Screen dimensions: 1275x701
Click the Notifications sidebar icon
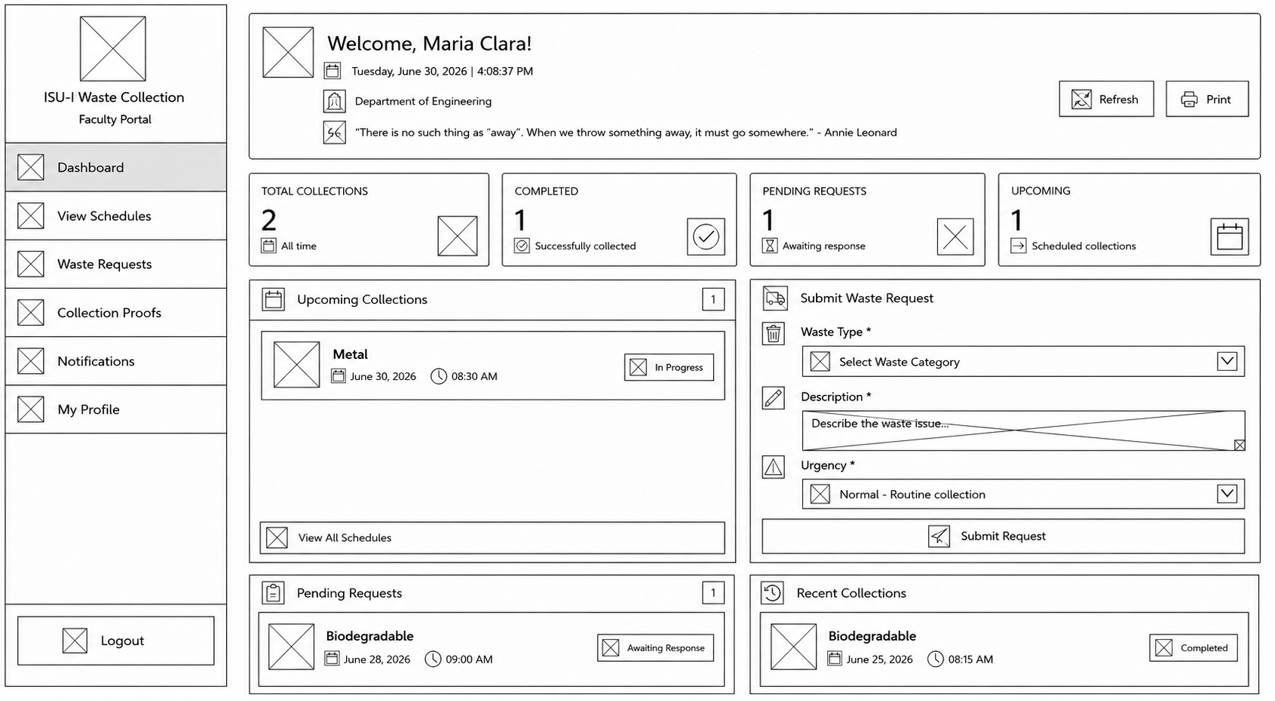click(x=31, y=361)
